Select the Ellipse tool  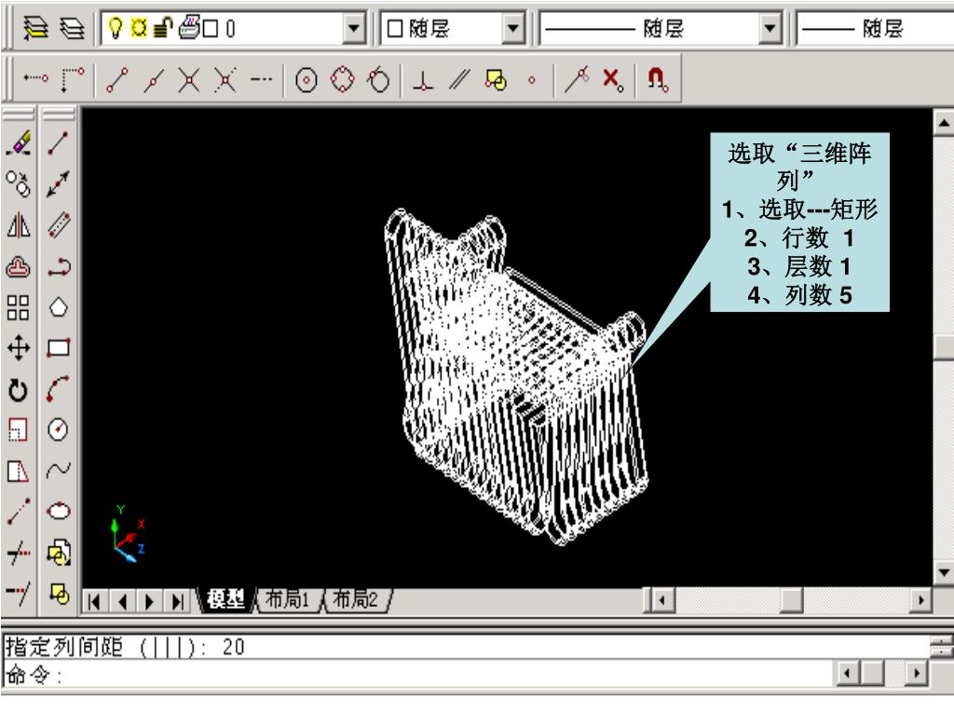pyautogui.click(x=59, y=511)
